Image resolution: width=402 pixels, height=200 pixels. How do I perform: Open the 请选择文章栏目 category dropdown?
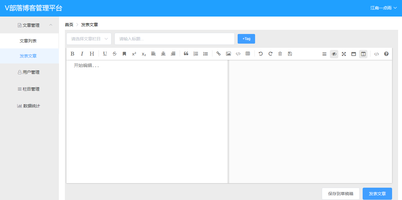(89, 39)
